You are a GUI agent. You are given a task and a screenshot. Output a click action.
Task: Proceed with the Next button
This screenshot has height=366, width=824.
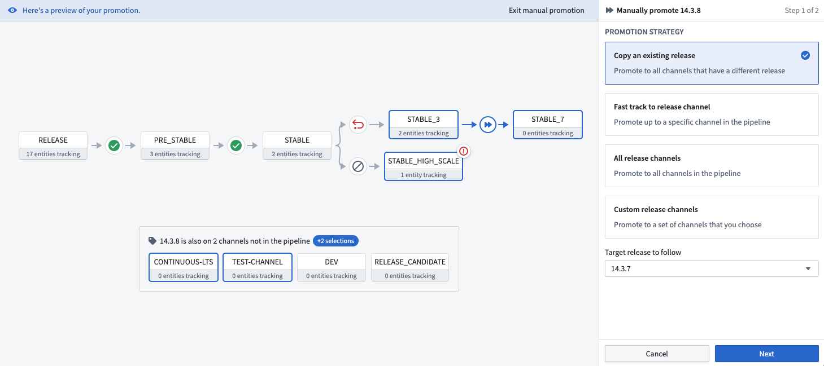click(766, 354)
